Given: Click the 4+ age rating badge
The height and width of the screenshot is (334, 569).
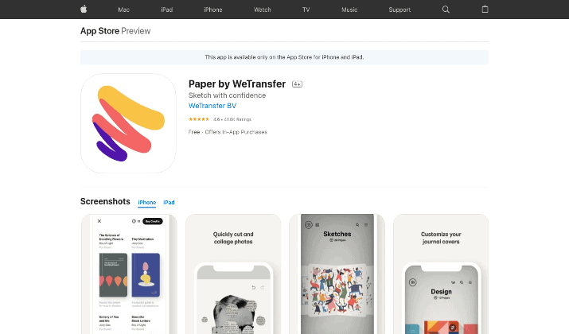Looking at the screenshot, I should (297, 84).
